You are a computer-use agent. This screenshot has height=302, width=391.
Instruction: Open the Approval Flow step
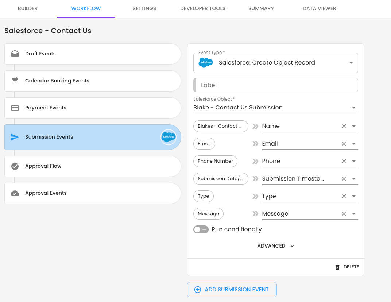(93, 166)
